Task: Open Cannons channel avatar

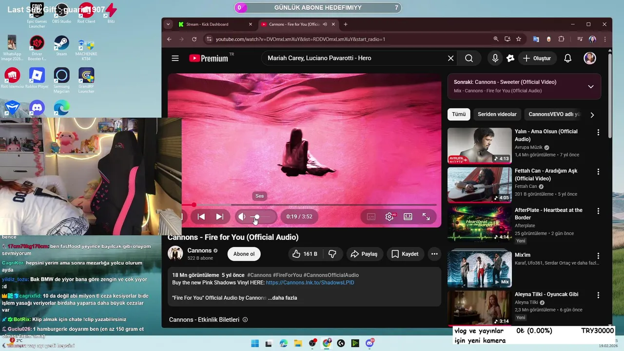Action: coord(175,253)
